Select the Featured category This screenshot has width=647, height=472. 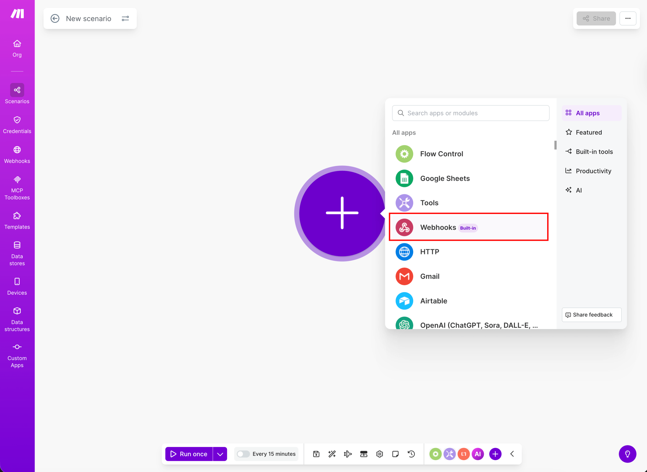coord(591,132)
